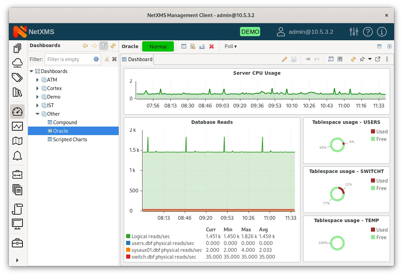Open the Help question mark icon
This screenshot has height=276, width=403.
tap(368, 32)
